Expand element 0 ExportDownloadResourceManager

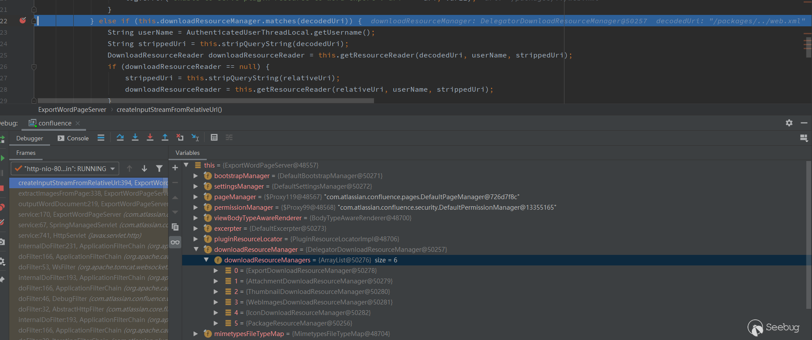(216, 271)
